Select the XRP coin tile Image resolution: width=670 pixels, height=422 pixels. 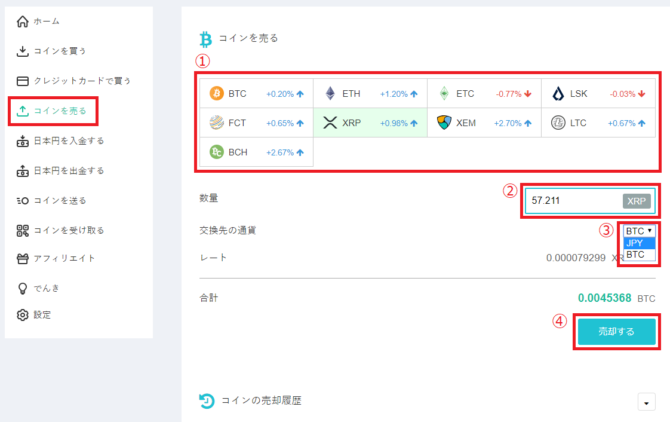click(370, 123)
